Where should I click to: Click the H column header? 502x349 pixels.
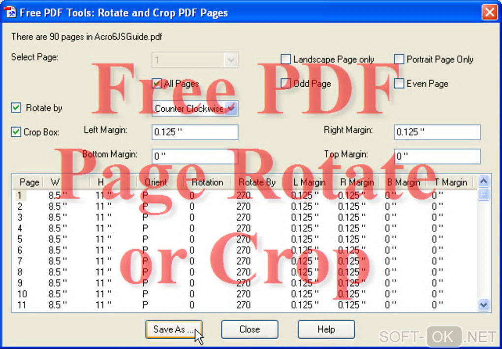click(113, 182)
